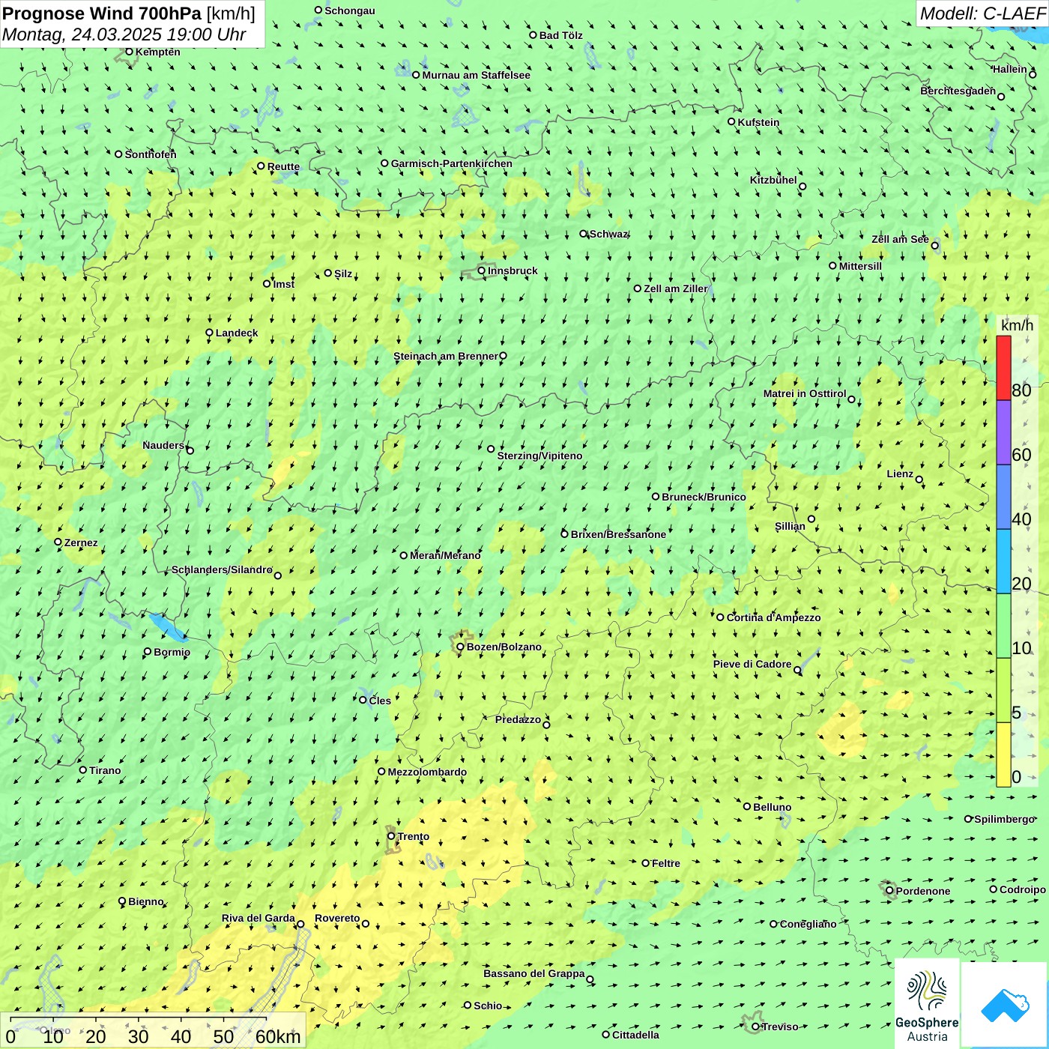Screen dimensions: 1049x1049
Task: Click the purple 60 km/h legend color
Action: point(1003,432)
